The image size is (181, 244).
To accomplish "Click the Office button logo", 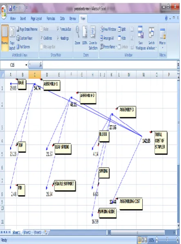I will click(4, 12).
